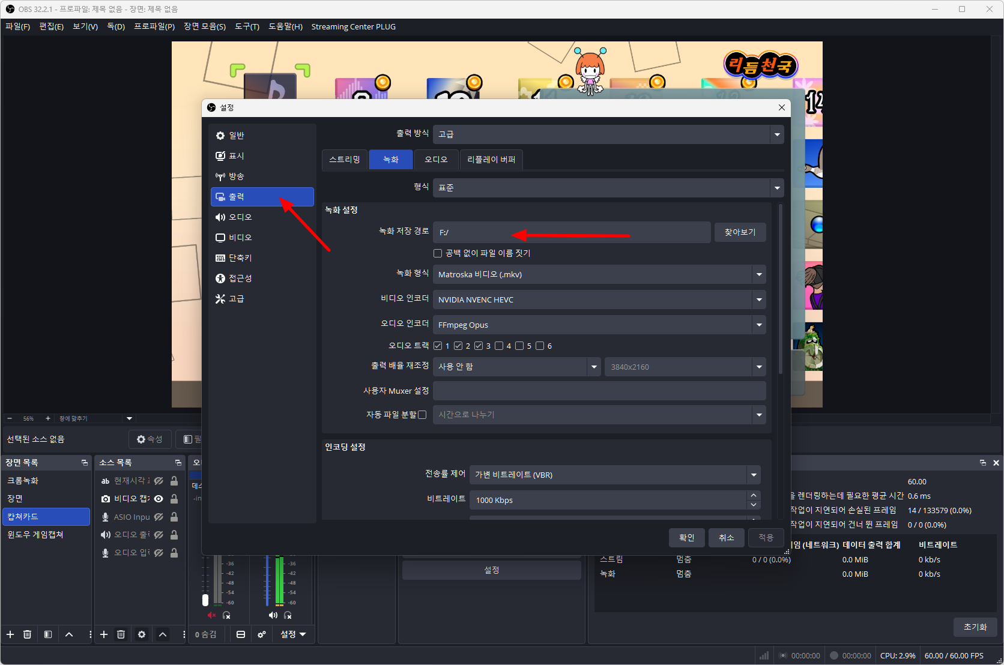Screen dimensions: 1004x665
Task: Show the ASIO Input source
Action: [x=159, y=517]
